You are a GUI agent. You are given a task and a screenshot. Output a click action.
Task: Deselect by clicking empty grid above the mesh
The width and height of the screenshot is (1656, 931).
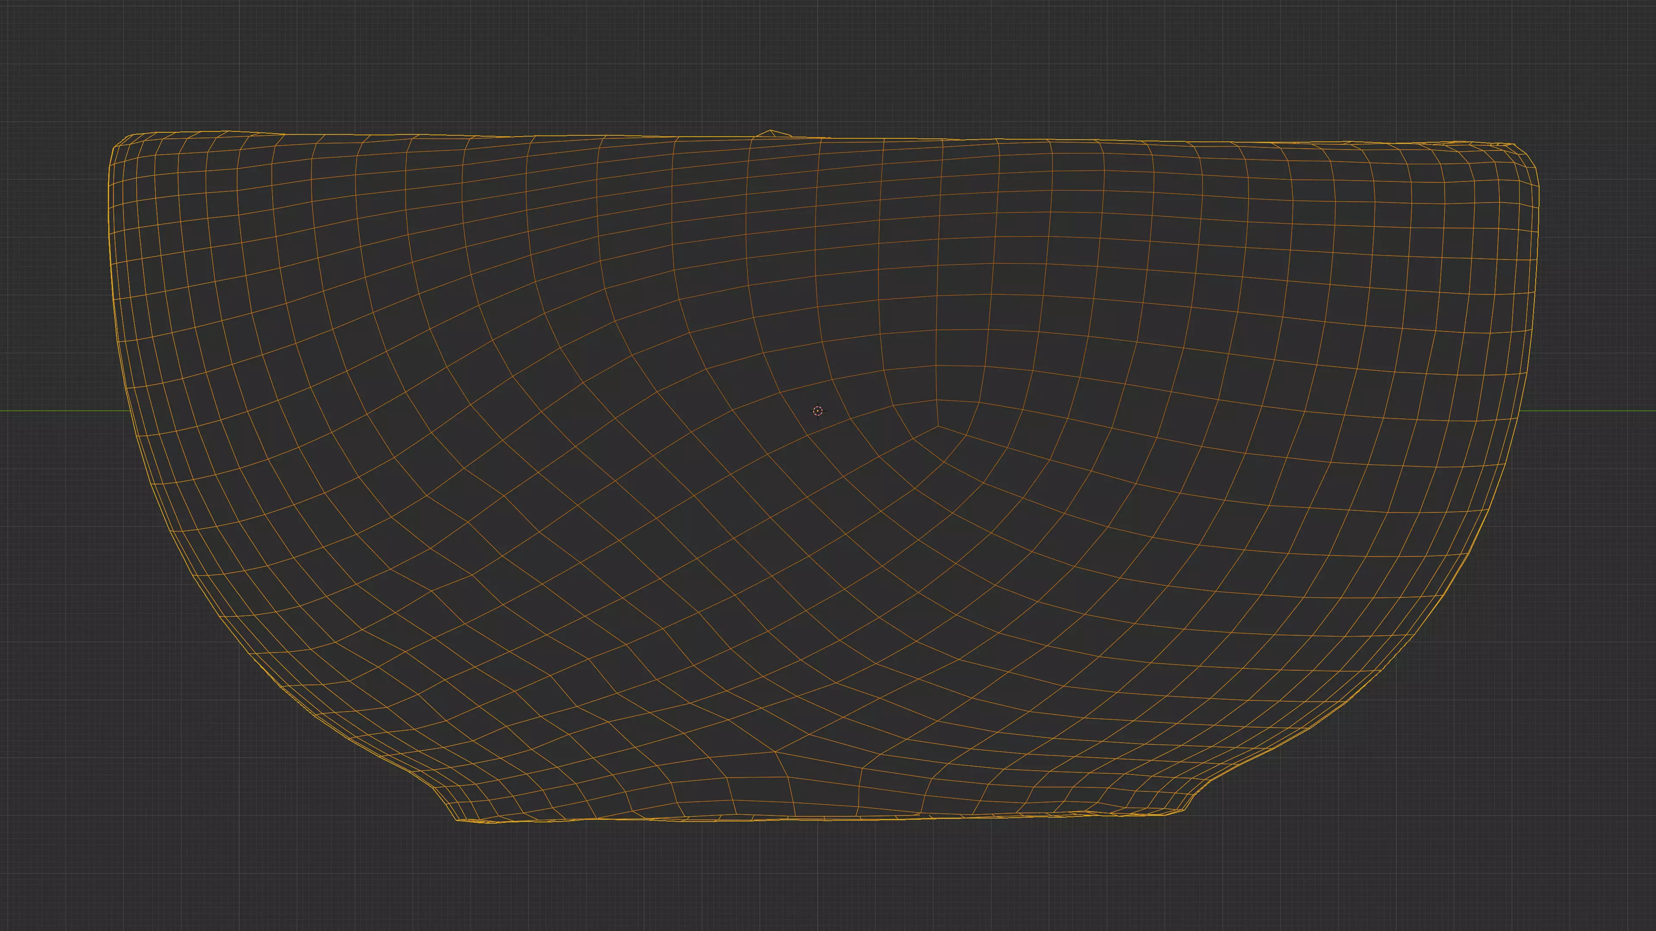(828, 64)
